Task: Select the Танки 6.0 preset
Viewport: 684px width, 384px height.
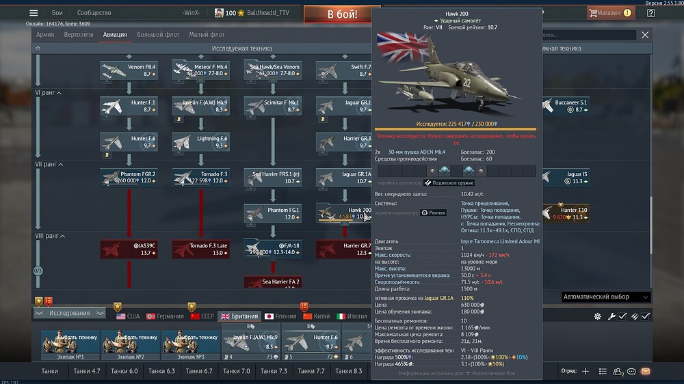Action: [x=124, y=371]
